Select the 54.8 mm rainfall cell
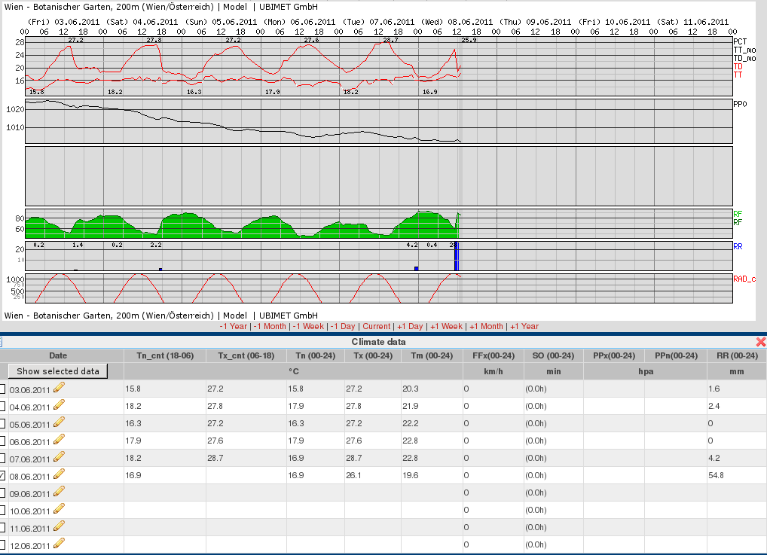 737,475
